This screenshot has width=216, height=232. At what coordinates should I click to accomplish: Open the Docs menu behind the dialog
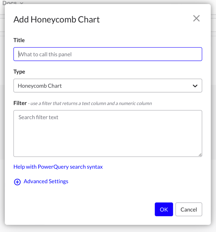click(x=9, y=3)
